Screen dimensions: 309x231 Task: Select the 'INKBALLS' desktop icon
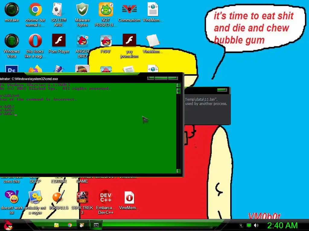(59, 200)
